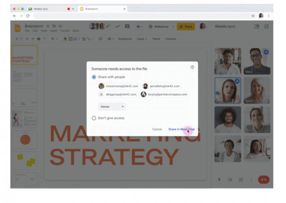
Task: Select the Marketing Strategy slide thumbnail
Action: pos(24,55)
